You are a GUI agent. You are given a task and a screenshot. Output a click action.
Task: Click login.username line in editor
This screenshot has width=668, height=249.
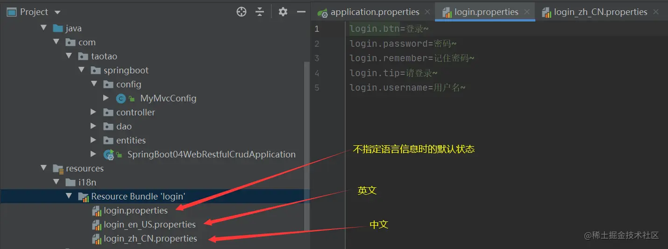[x=407, y=87]
